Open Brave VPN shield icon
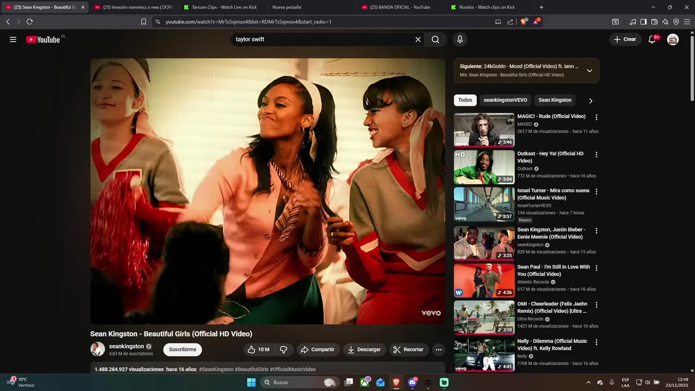Viewport: 695px width, 391px height. (x=676, y=22)
